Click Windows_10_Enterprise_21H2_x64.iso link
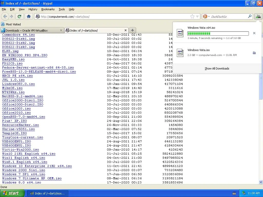The width and height of the screenshot is (263, 197). coord(37,166)
